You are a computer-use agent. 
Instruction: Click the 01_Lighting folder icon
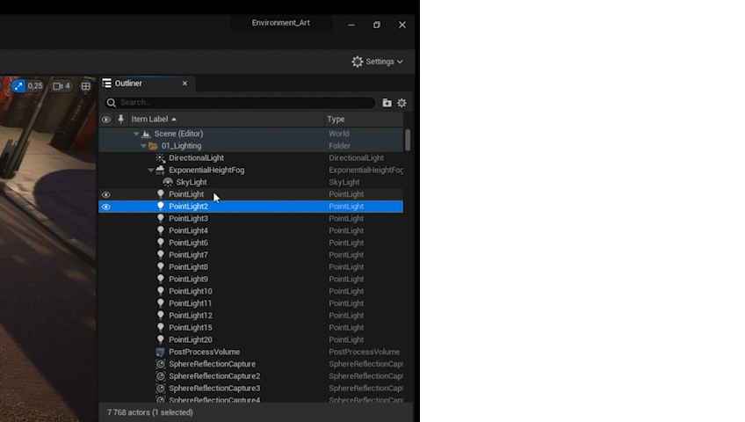[x=153, y=146]
